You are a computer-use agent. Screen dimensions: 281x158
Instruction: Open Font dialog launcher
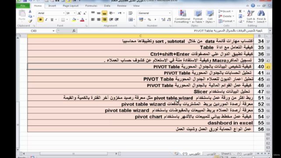[x=86, y=26]
